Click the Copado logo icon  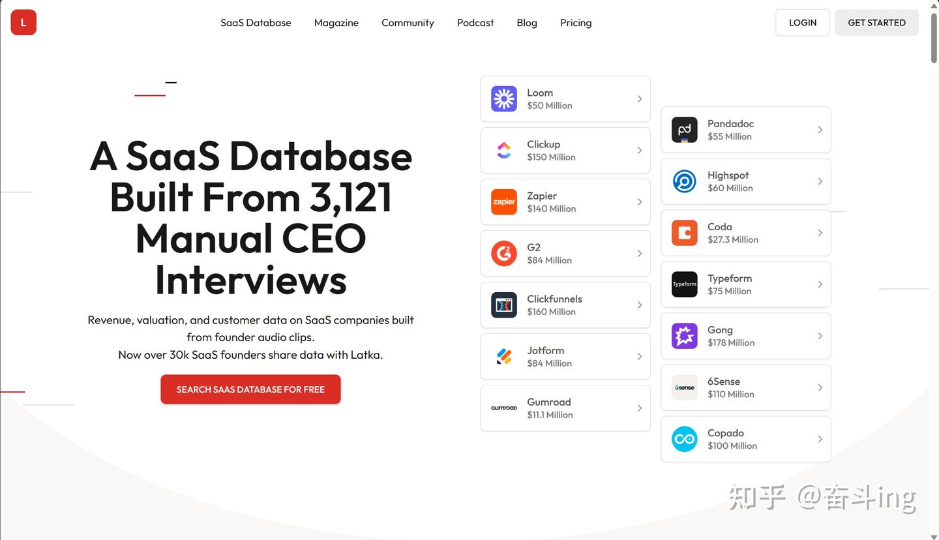pyautogui.click(x=685, y=439)
